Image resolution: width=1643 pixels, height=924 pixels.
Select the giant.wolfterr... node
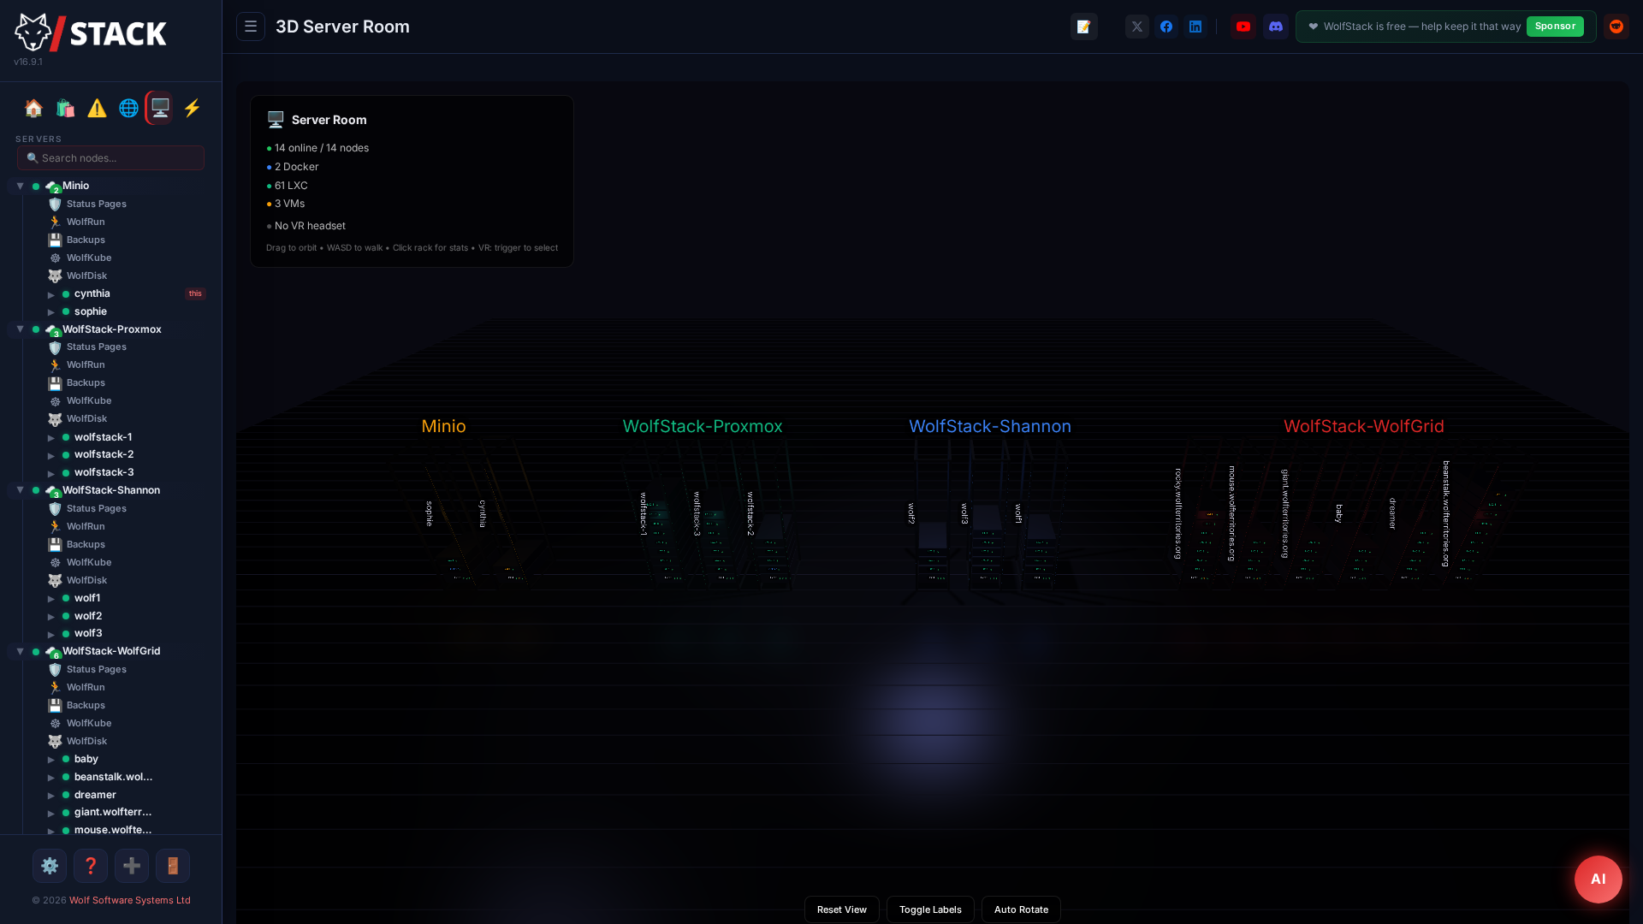(113, 812)
